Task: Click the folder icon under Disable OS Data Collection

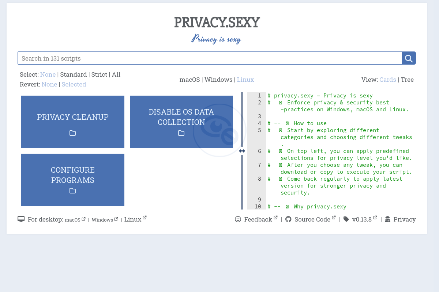Action: 181,133
